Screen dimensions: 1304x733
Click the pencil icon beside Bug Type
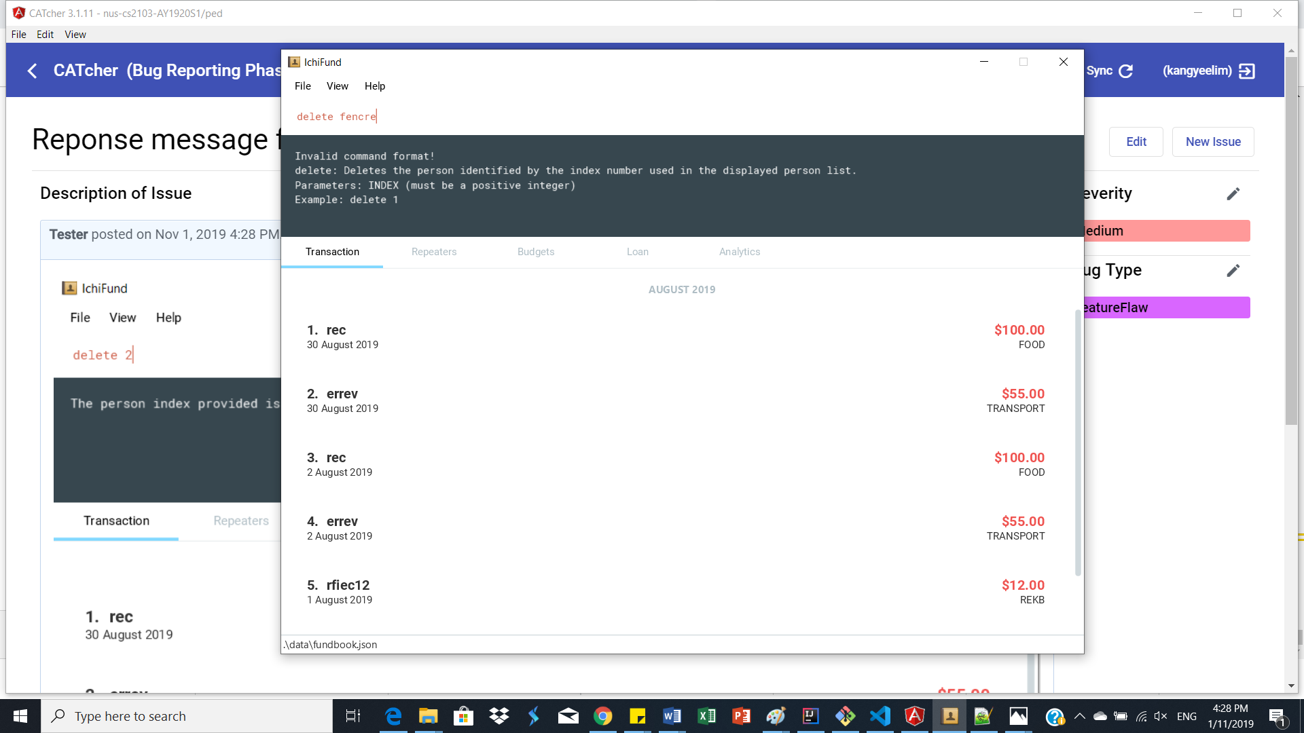coord(1233,271)
